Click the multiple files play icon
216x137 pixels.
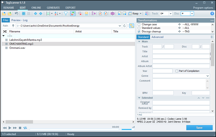click(x=106, y=14)
